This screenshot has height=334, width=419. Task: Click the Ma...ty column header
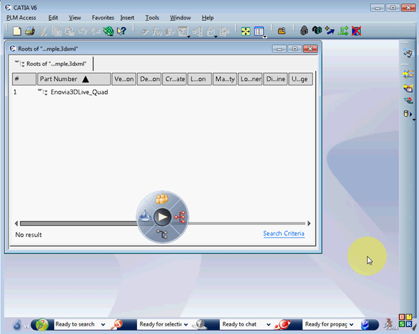[225, 79]
